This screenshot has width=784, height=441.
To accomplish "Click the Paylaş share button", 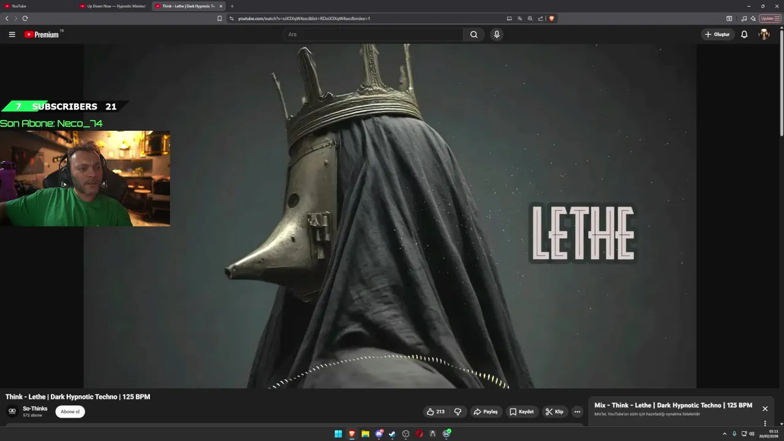I will click(486, 412).
